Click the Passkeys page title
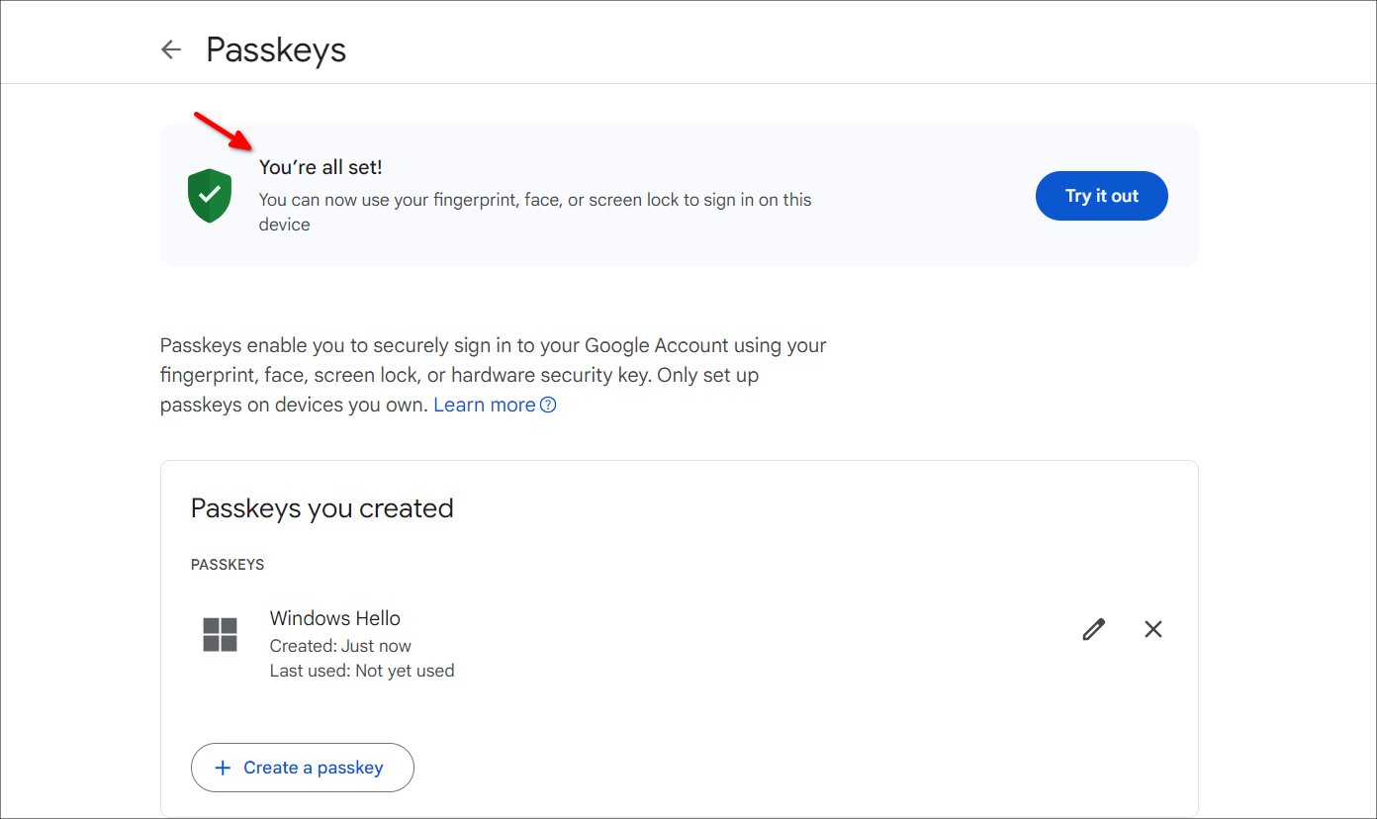The height and width of the screenshot is (819, 1377). (x=276, y=49)
